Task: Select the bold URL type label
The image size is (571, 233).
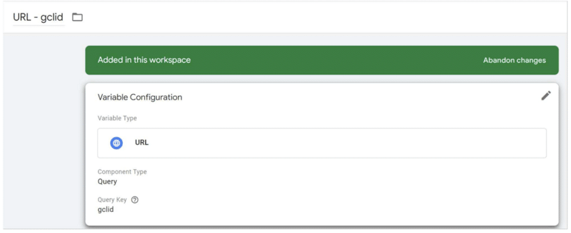Action: pos(142,143)
